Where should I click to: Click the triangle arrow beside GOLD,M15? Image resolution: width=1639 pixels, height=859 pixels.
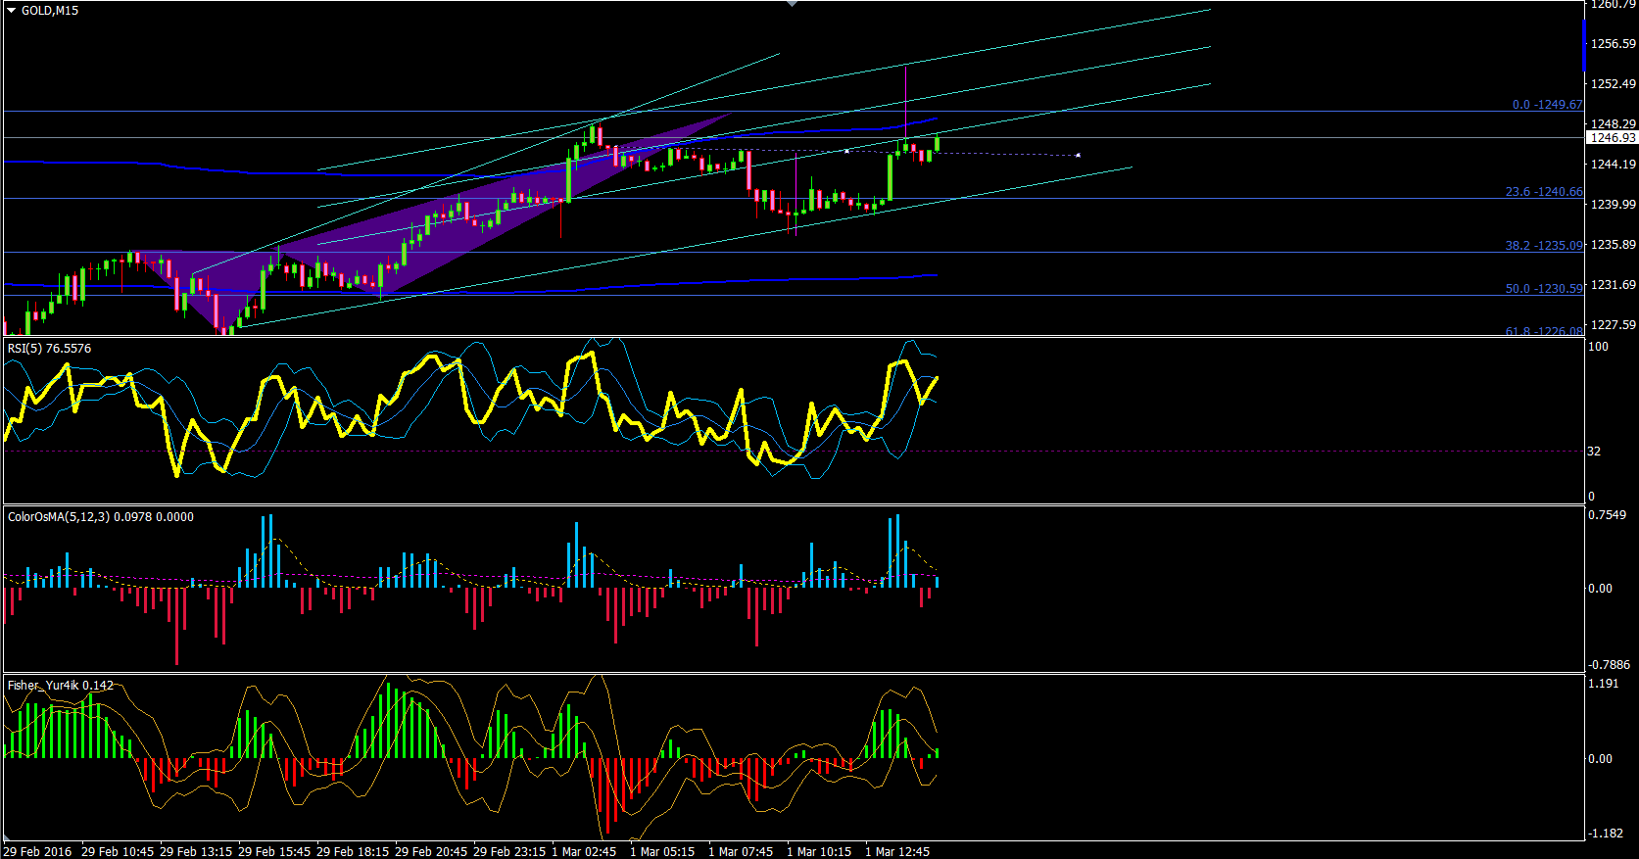pyautogui.click(x=12, y=10)
